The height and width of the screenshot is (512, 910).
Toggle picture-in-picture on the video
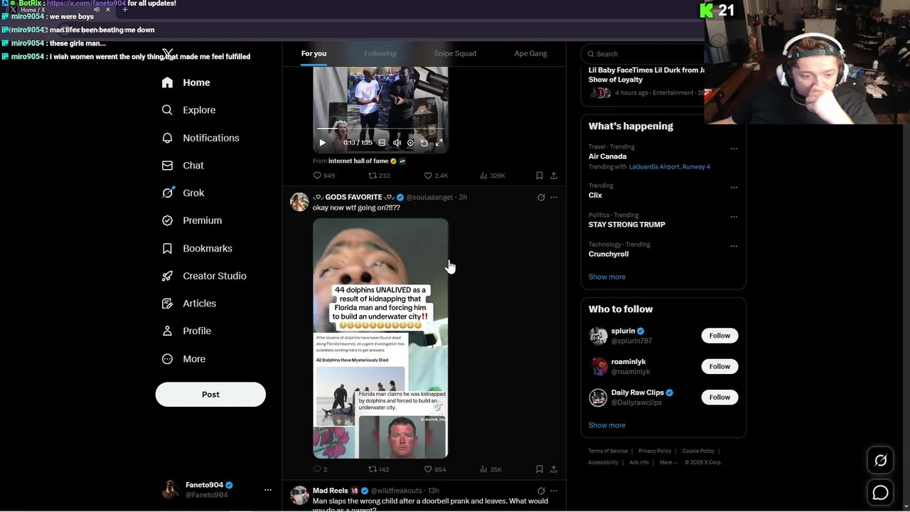click(x=424, y=143)
